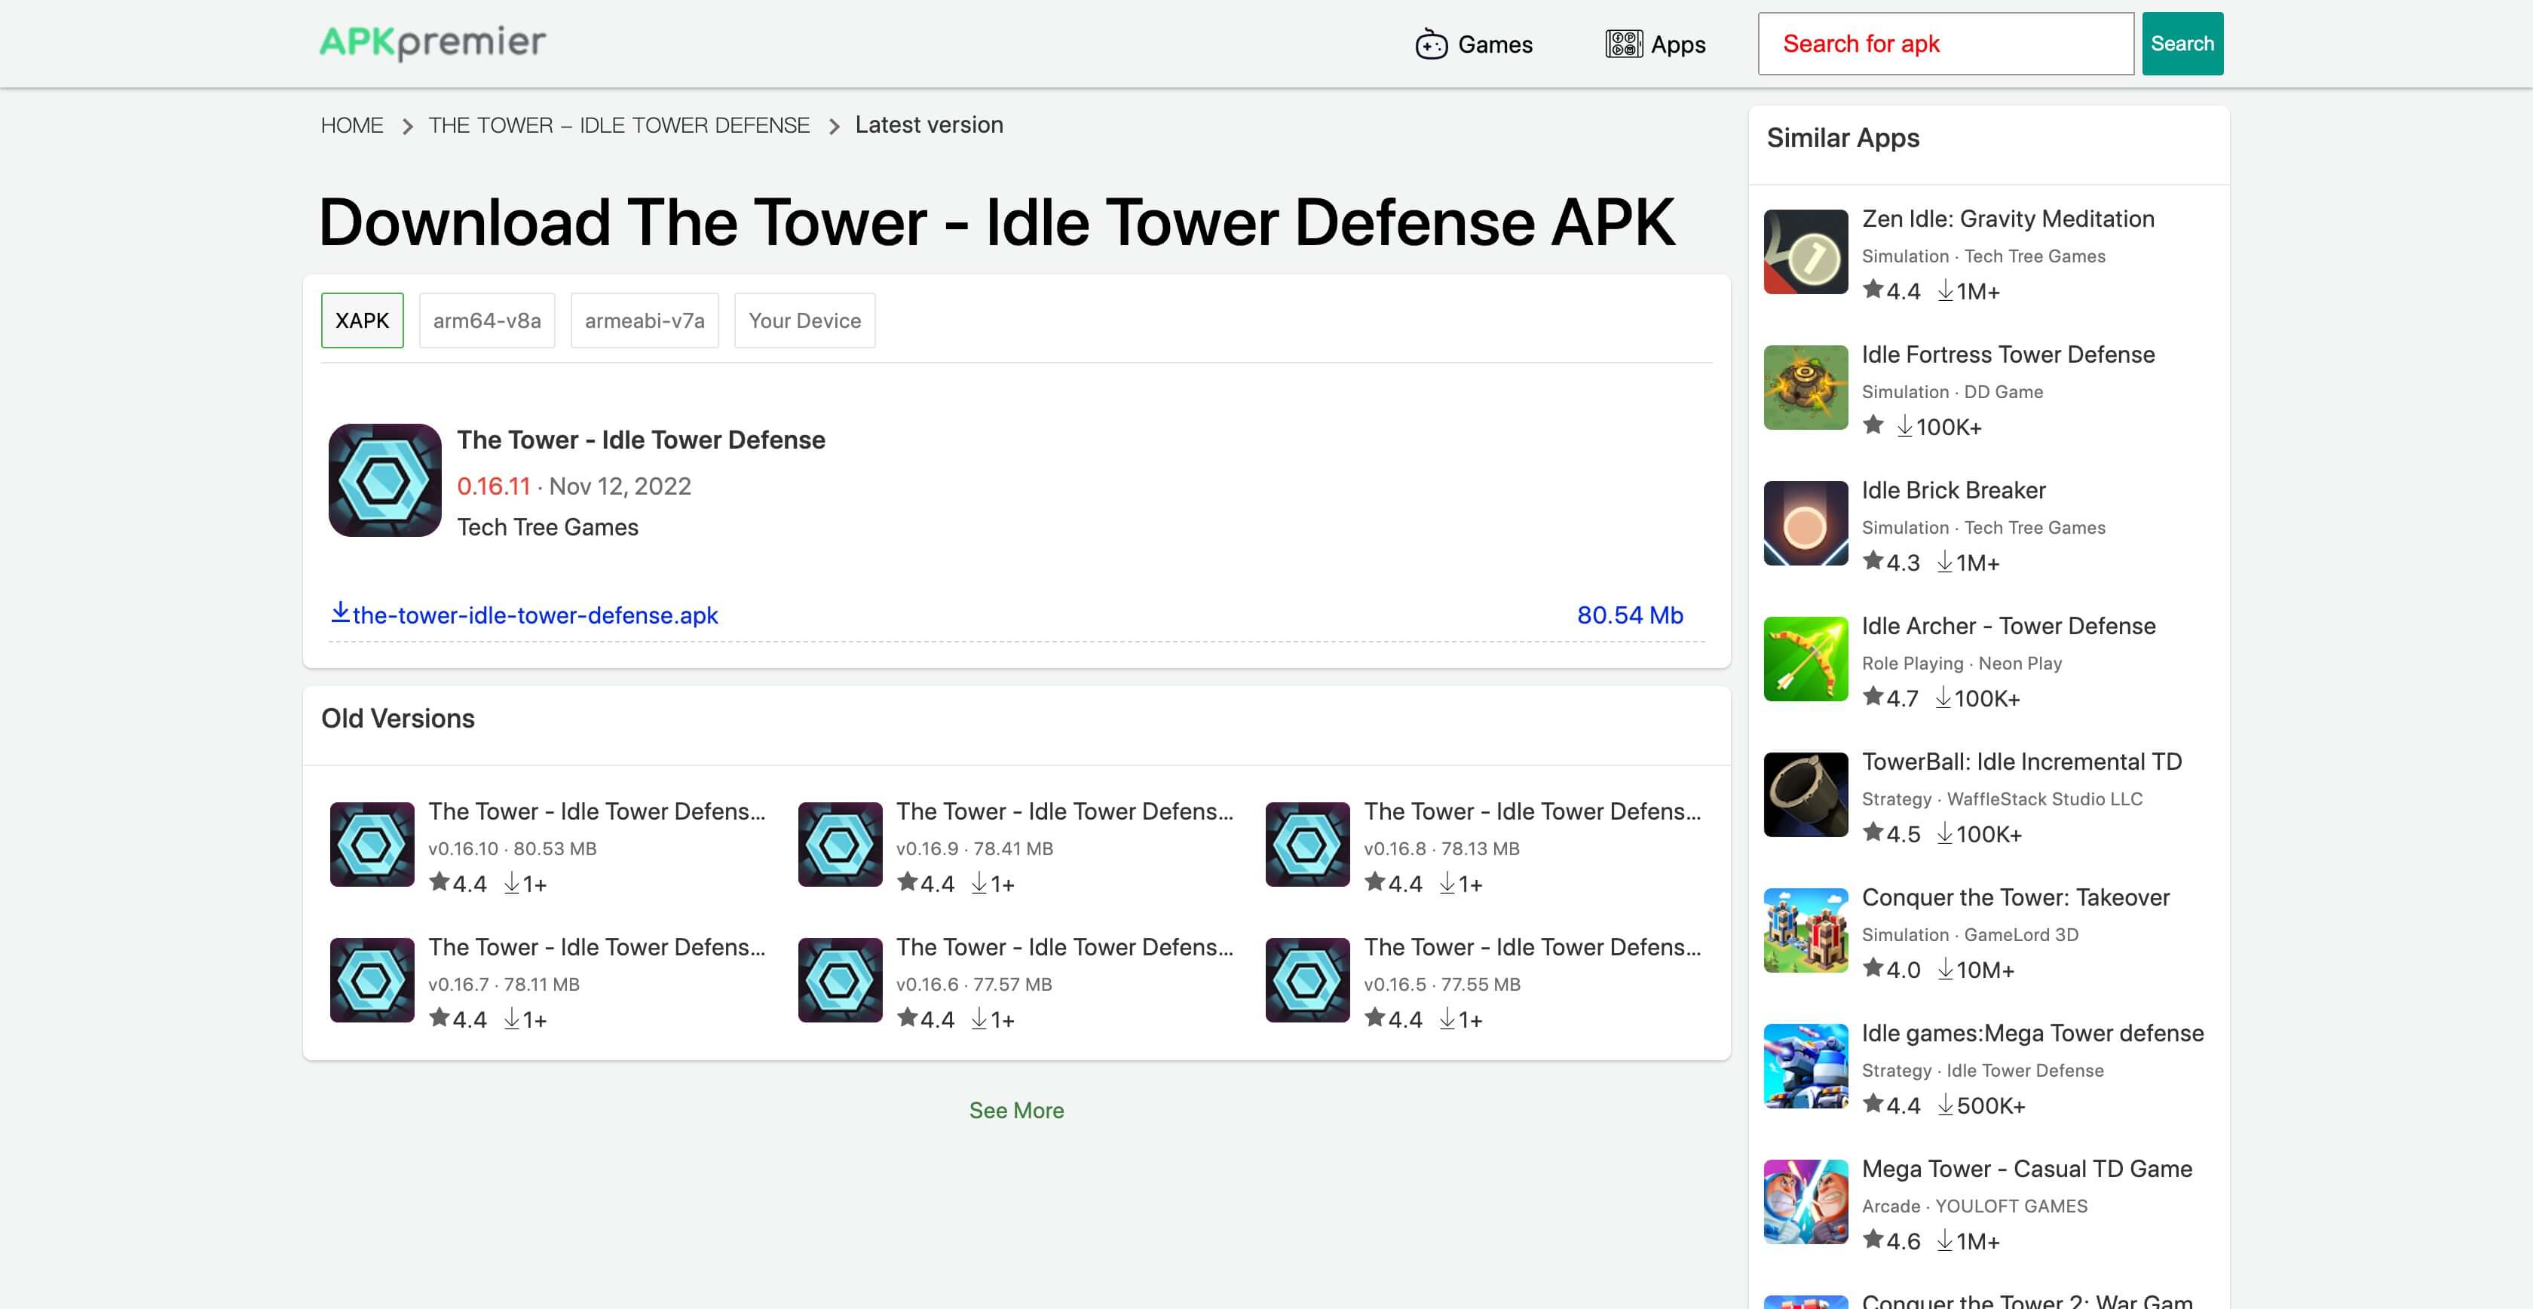Click star icon for Idle Fortress Tower Defense
2533x1309 pixels.
tap(1872, 425)
